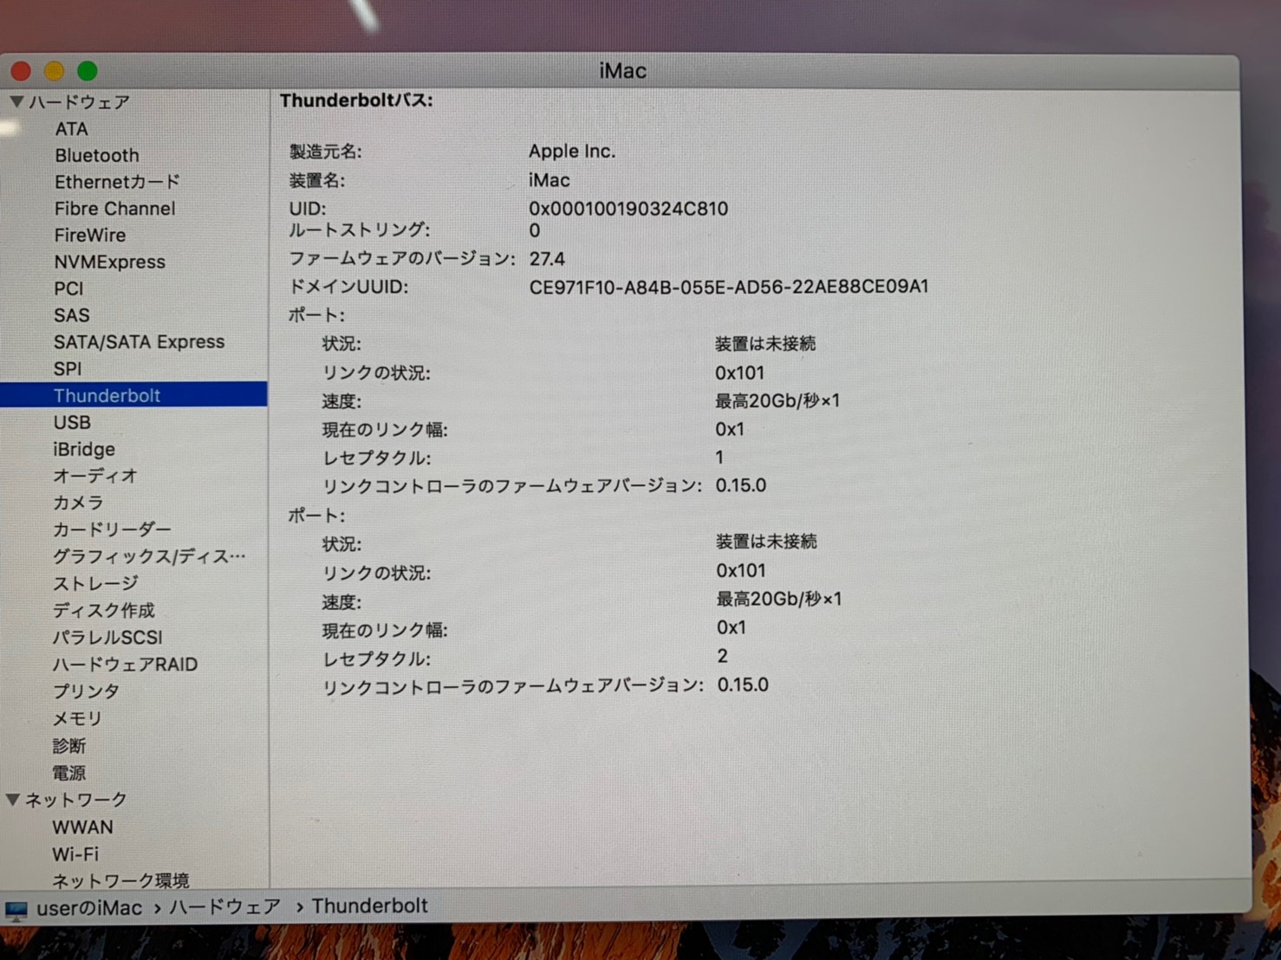This screenshot has height=960, width=1281.
Task: Open the ストレージ (storage) entry
Action: (95, 583)
